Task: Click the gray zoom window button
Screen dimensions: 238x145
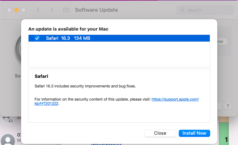Action: pos(24,10)
